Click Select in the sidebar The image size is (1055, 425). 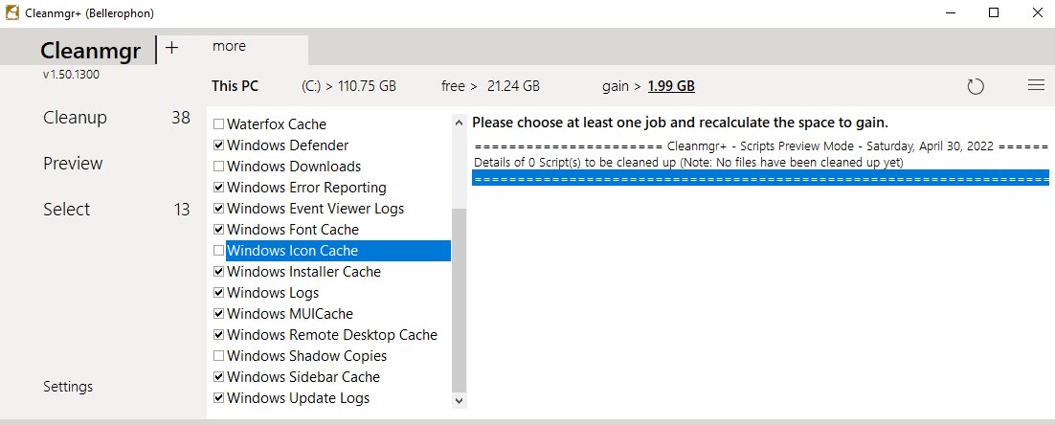(66, 210)
